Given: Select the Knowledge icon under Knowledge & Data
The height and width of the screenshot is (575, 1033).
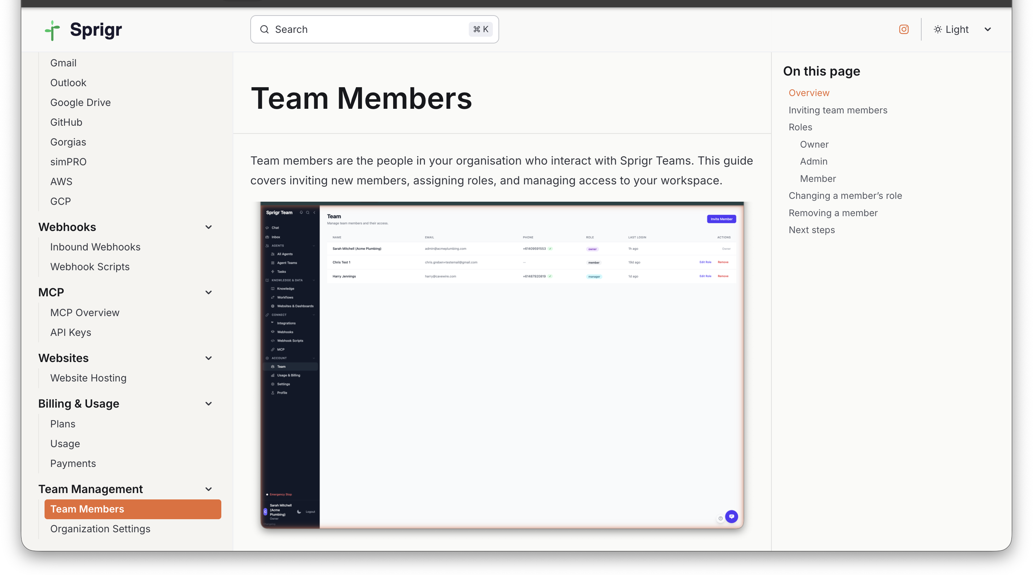Looking at the screenshot, I should point(273,289).
